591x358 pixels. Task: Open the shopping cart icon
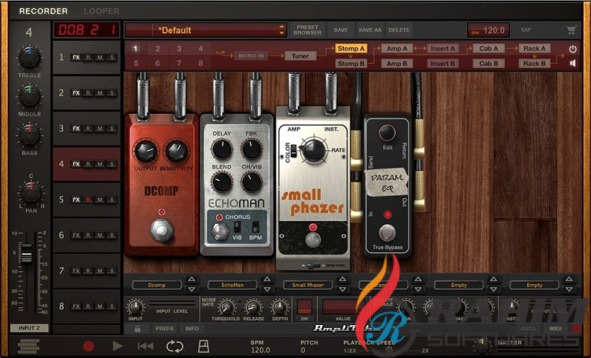click(572, 30)
